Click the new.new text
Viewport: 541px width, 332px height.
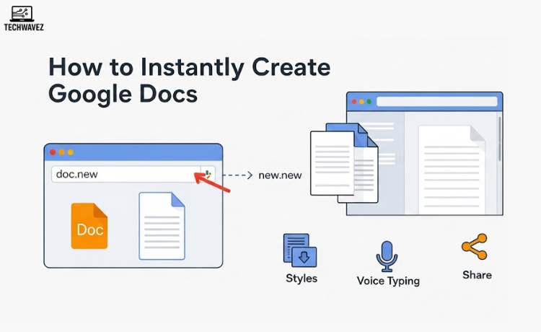281,175
